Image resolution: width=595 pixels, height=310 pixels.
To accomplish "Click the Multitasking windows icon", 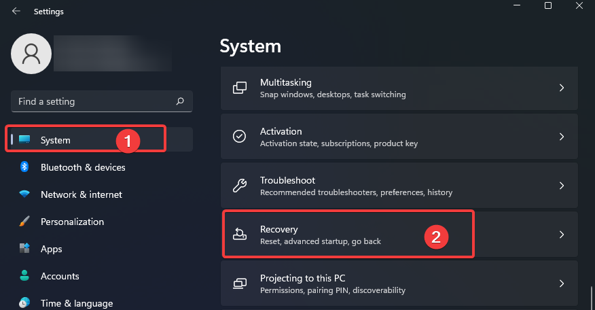I will [x=240, y=88].
